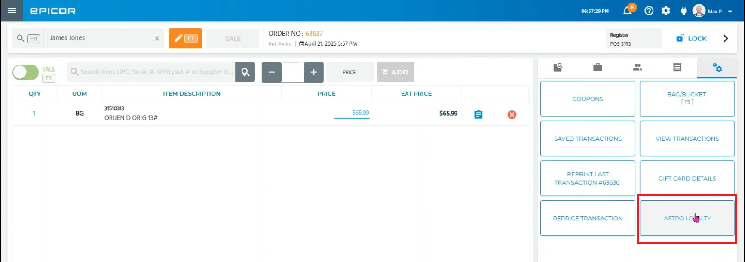Screen dimensions: 745x262
Task: Click the orange edit customer pencil button
Action: pos(185,38)
